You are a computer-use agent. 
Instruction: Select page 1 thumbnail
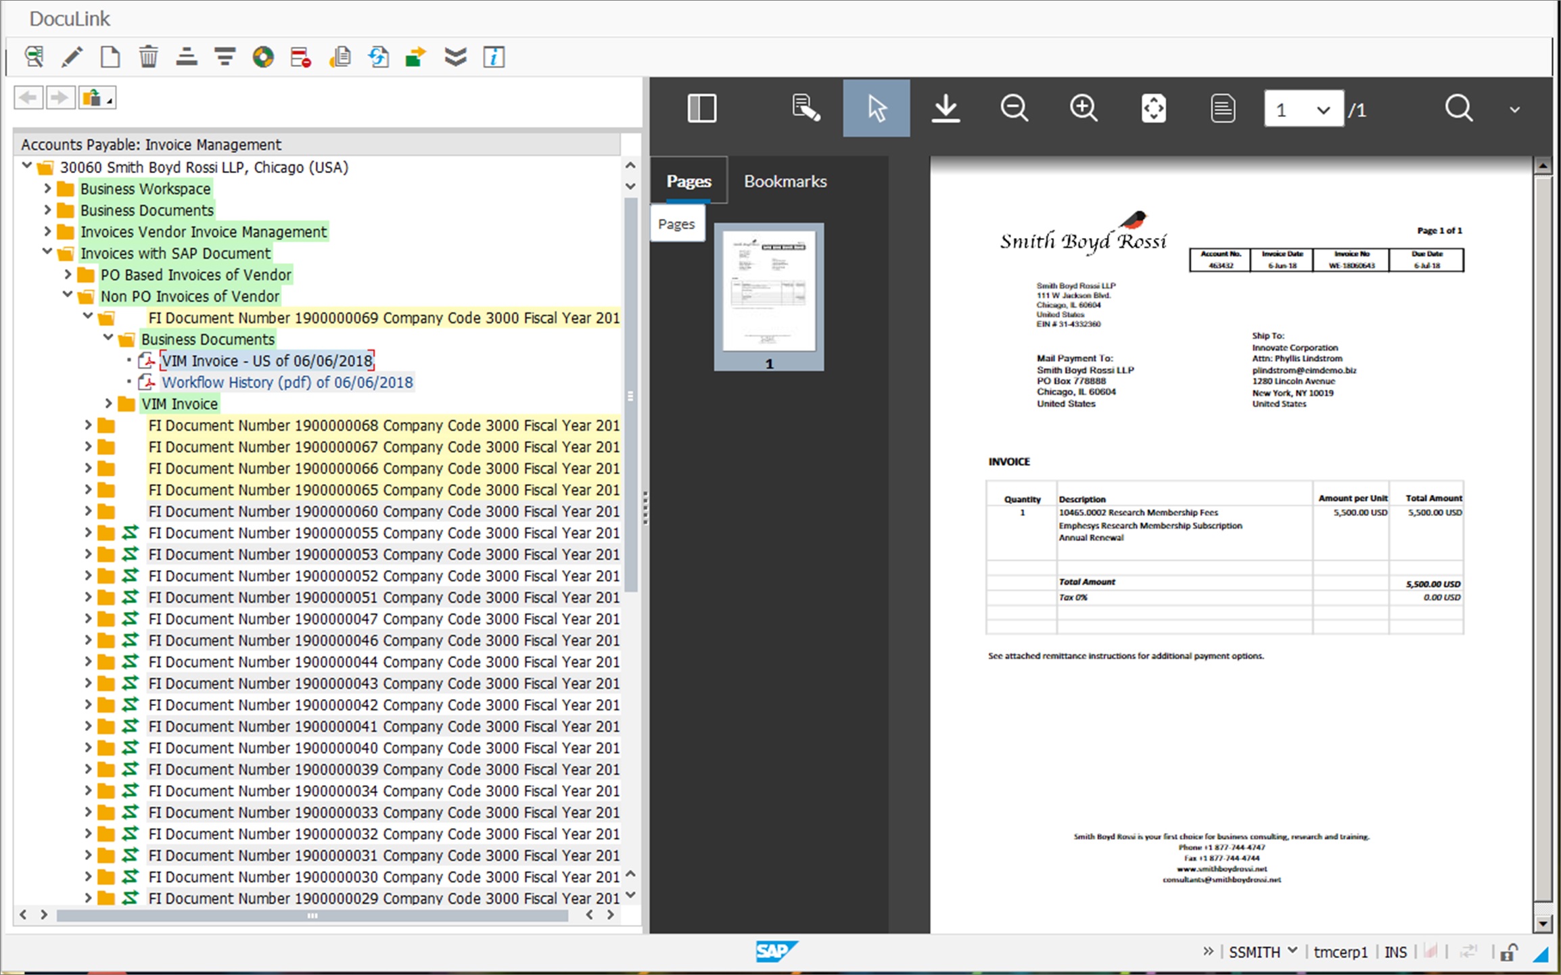[x=769, y=296]
